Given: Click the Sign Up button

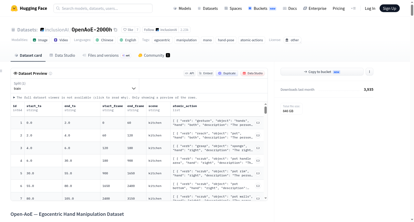Looking at the screenshot, I should [389, 8].
